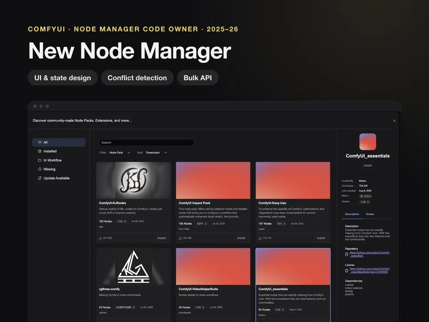Open ComfyUI_essentials repository GitHub link
Screen dimensions: 429x322
tap(369, 254)
